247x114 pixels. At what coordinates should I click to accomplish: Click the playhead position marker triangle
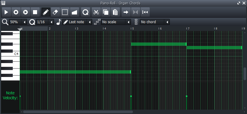click(x=20, y=30)
